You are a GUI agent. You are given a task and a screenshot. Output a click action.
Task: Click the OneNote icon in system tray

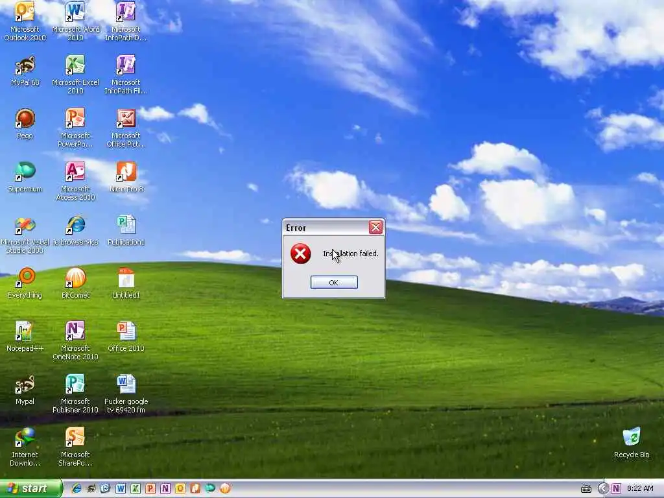616,489
